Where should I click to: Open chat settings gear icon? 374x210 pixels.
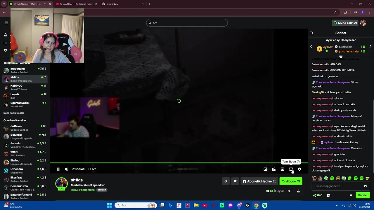[351, 195]
